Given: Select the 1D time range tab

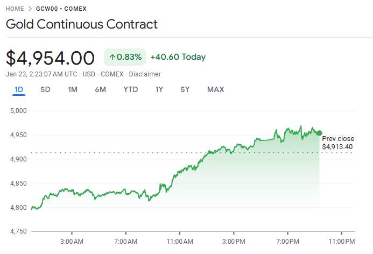Looking at the screenshot, I should [19, 89].
